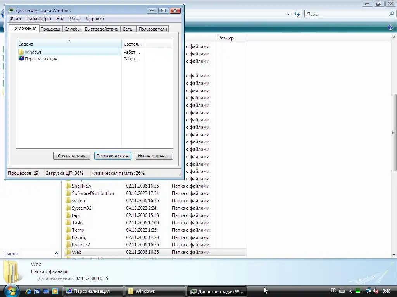This screenshot has height=297, width=397.
Task: Click the Снять задачу button
Action: coord(71,156)
